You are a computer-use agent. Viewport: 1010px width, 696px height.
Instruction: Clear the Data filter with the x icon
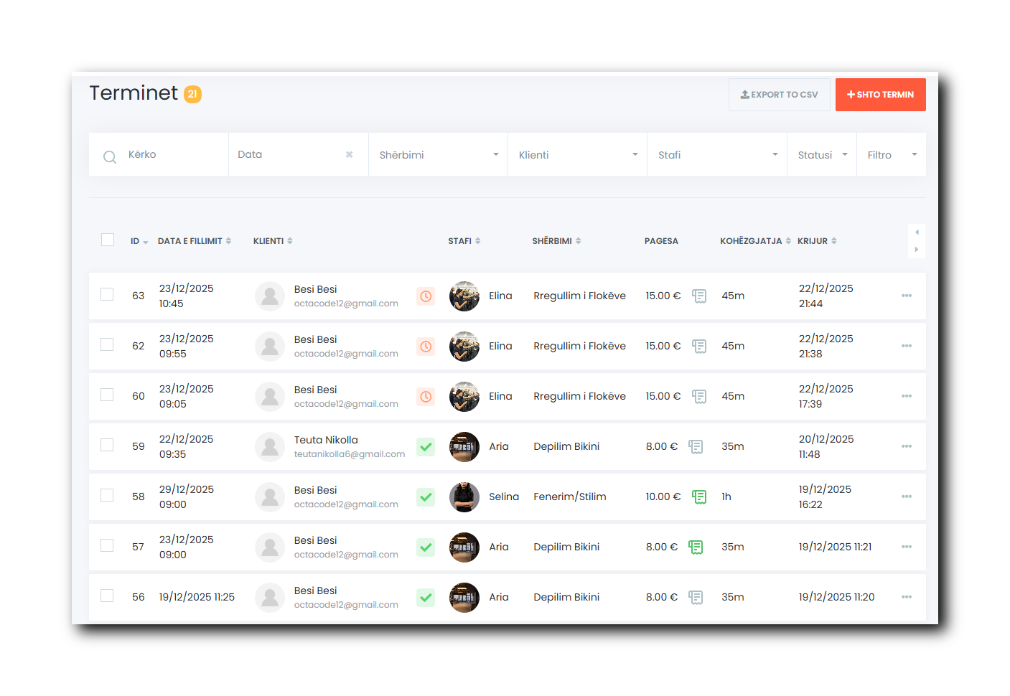point(350,154)
